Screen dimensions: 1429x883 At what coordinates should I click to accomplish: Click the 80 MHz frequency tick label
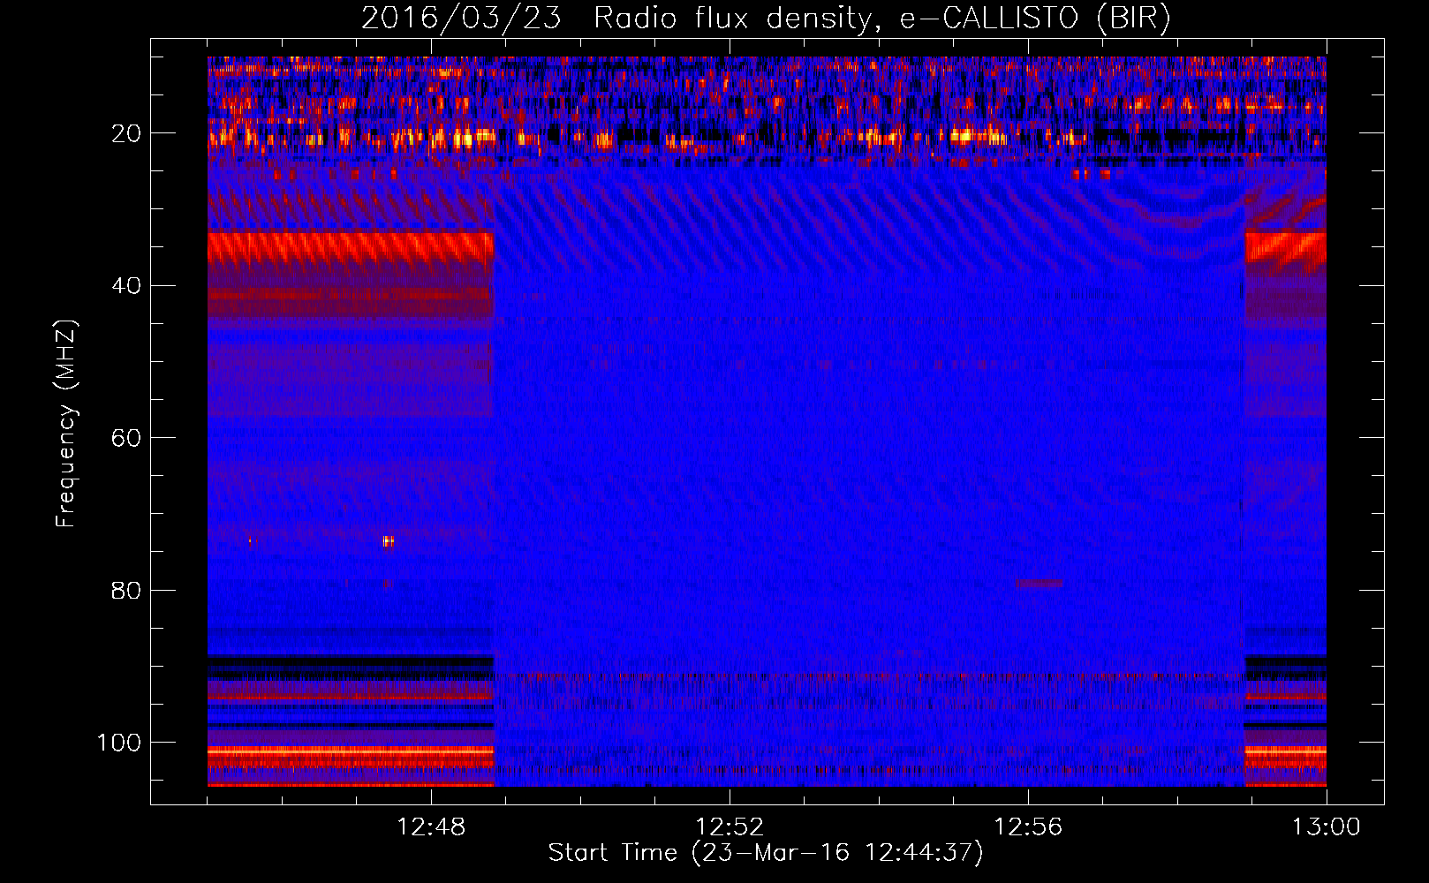pyautogui.click(x=126, y=590)
